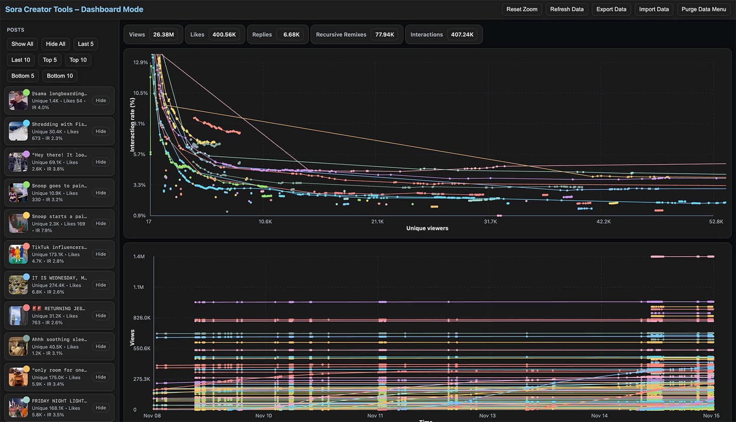
Task: Filter posts to Last 10
Action: [x=20, y=60]
